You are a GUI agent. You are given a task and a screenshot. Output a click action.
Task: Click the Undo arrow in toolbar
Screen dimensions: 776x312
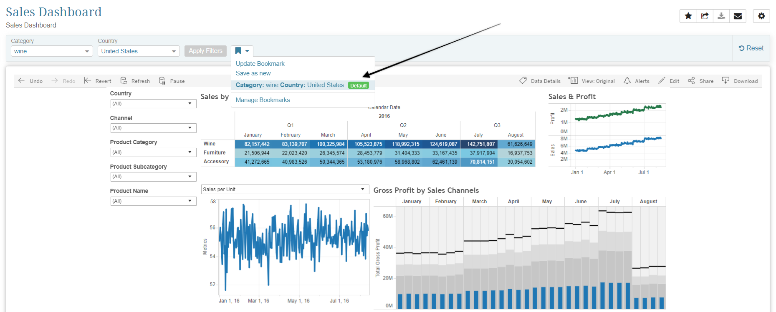(30, 81)
